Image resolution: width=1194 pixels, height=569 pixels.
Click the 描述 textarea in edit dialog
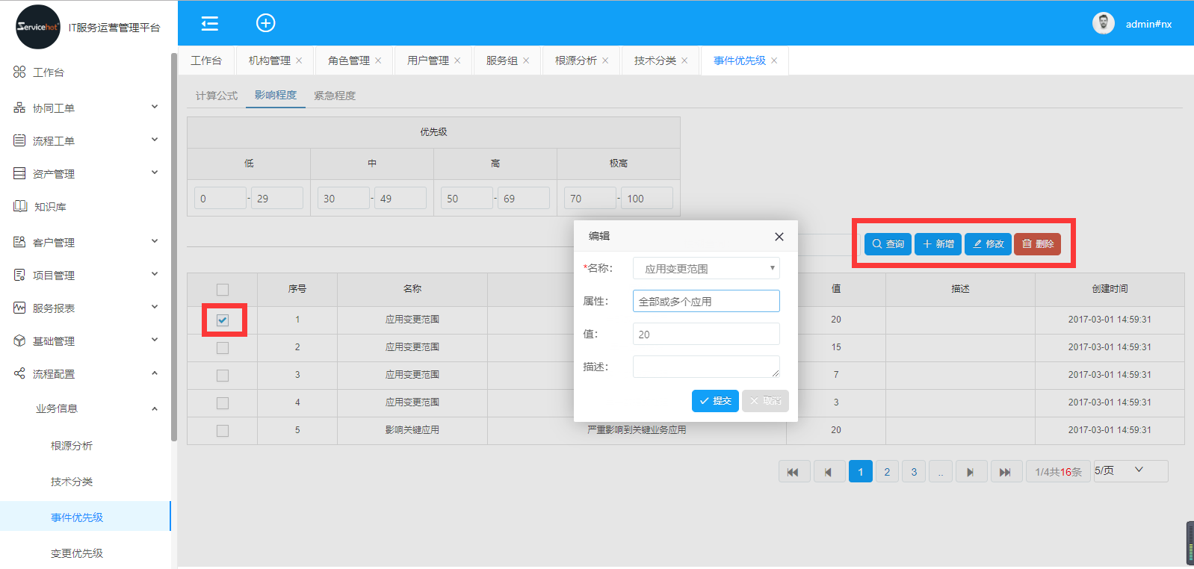705,367
